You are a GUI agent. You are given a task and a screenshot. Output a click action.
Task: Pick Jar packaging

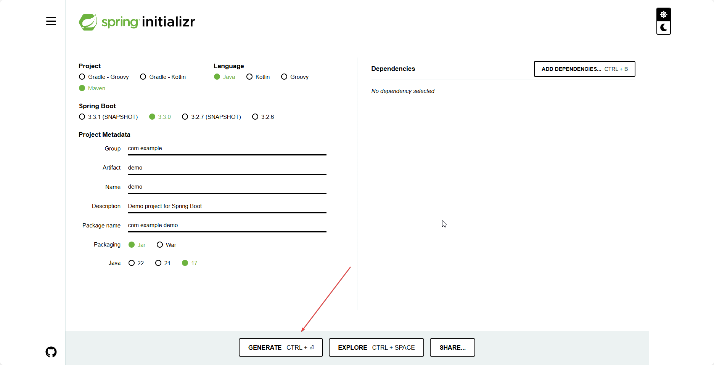pos(137,245)
